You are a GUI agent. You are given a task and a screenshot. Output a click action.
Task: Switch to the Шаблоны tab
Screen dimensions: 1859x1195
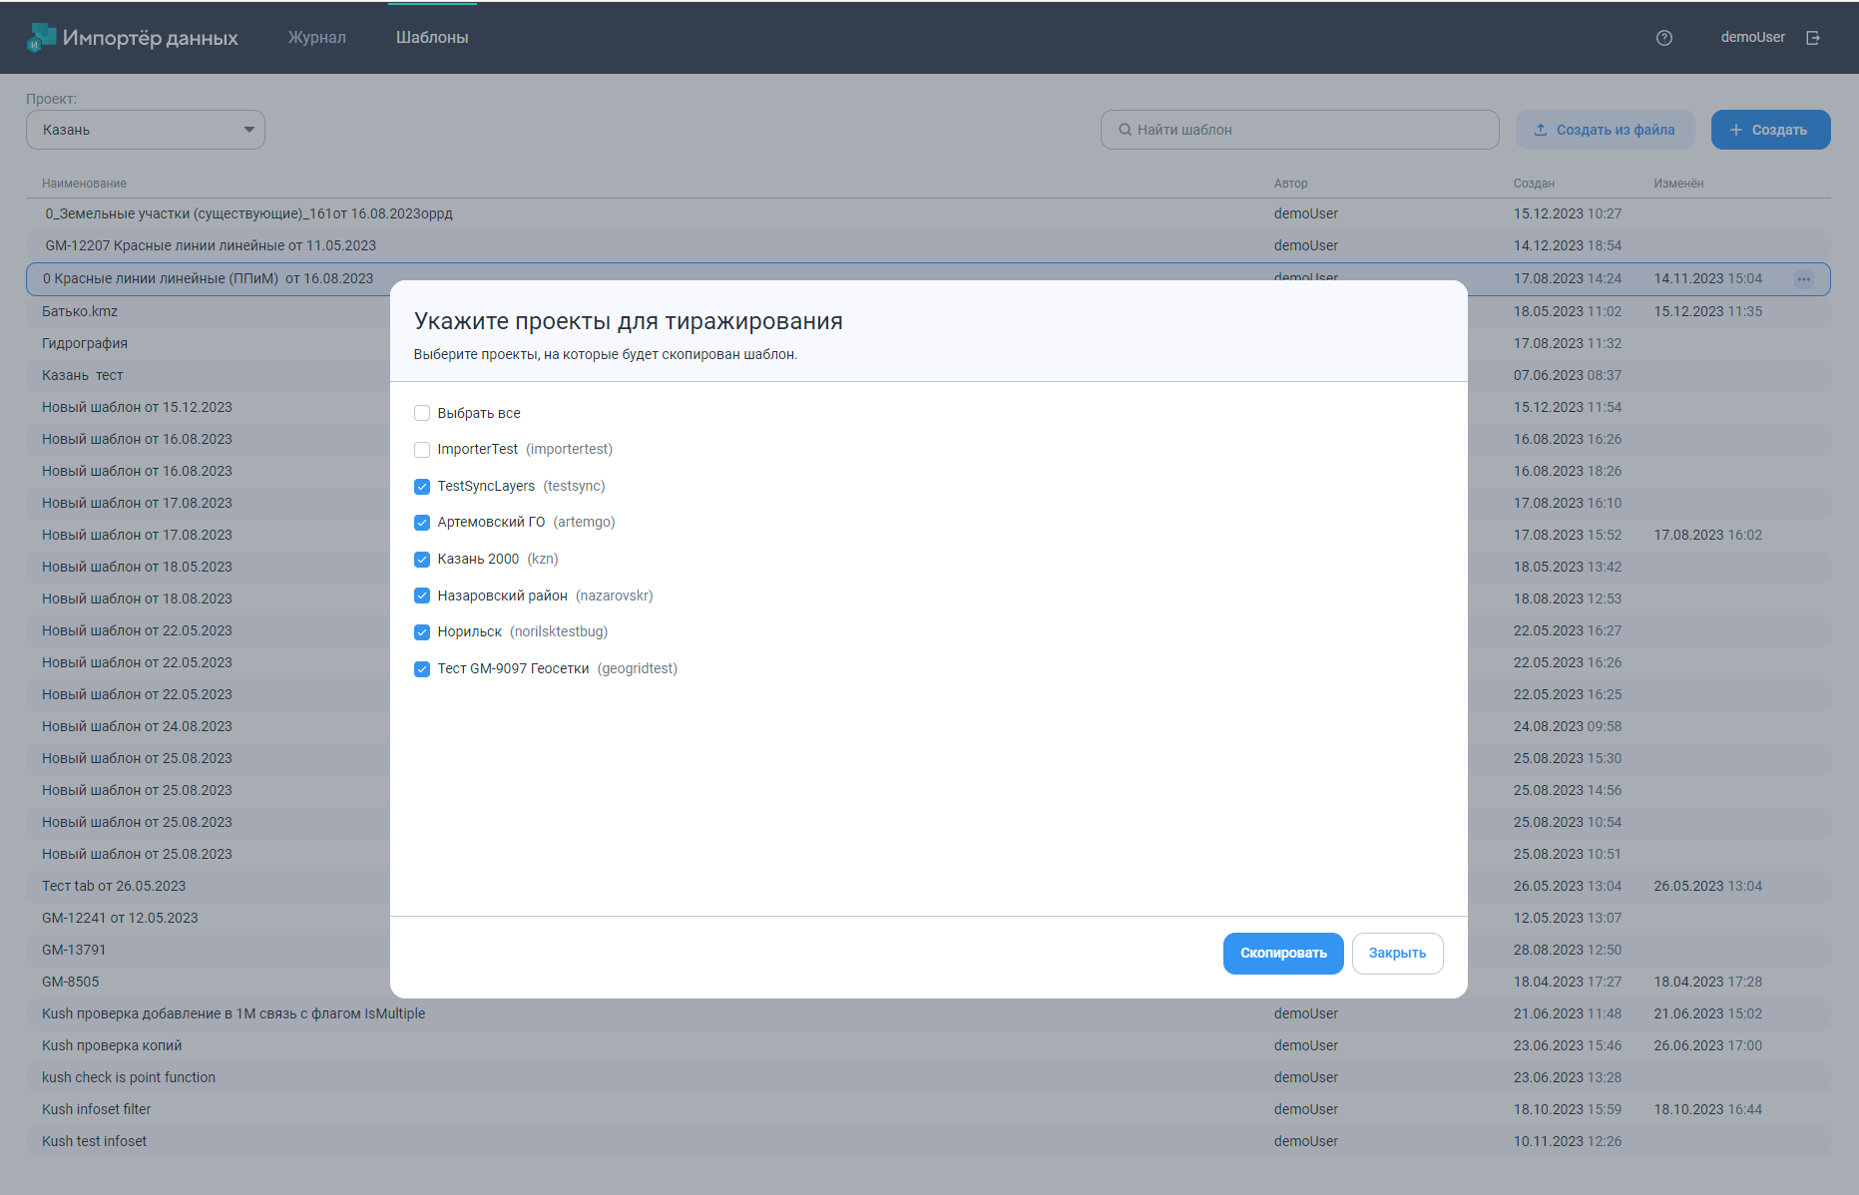(432, 37)
